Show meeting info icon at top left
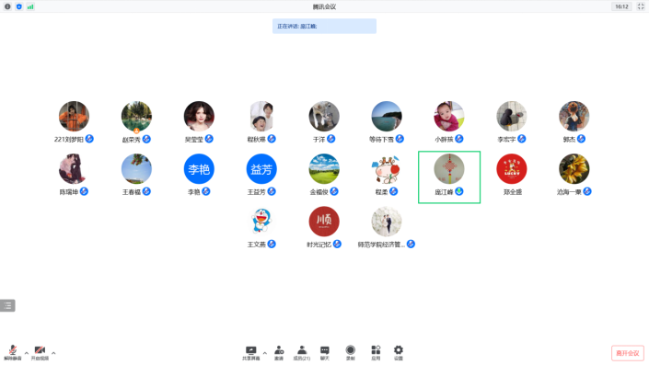The width and height of the screenshot is (649, 365). [x=7, y=6]
